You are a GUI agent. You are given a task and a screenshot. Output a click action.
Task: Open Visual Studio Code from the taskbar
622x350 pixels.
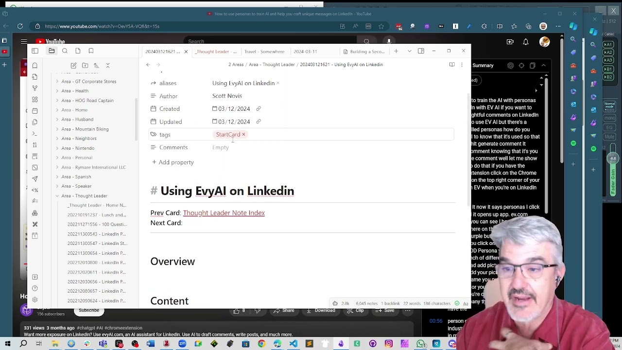(293, 344)
